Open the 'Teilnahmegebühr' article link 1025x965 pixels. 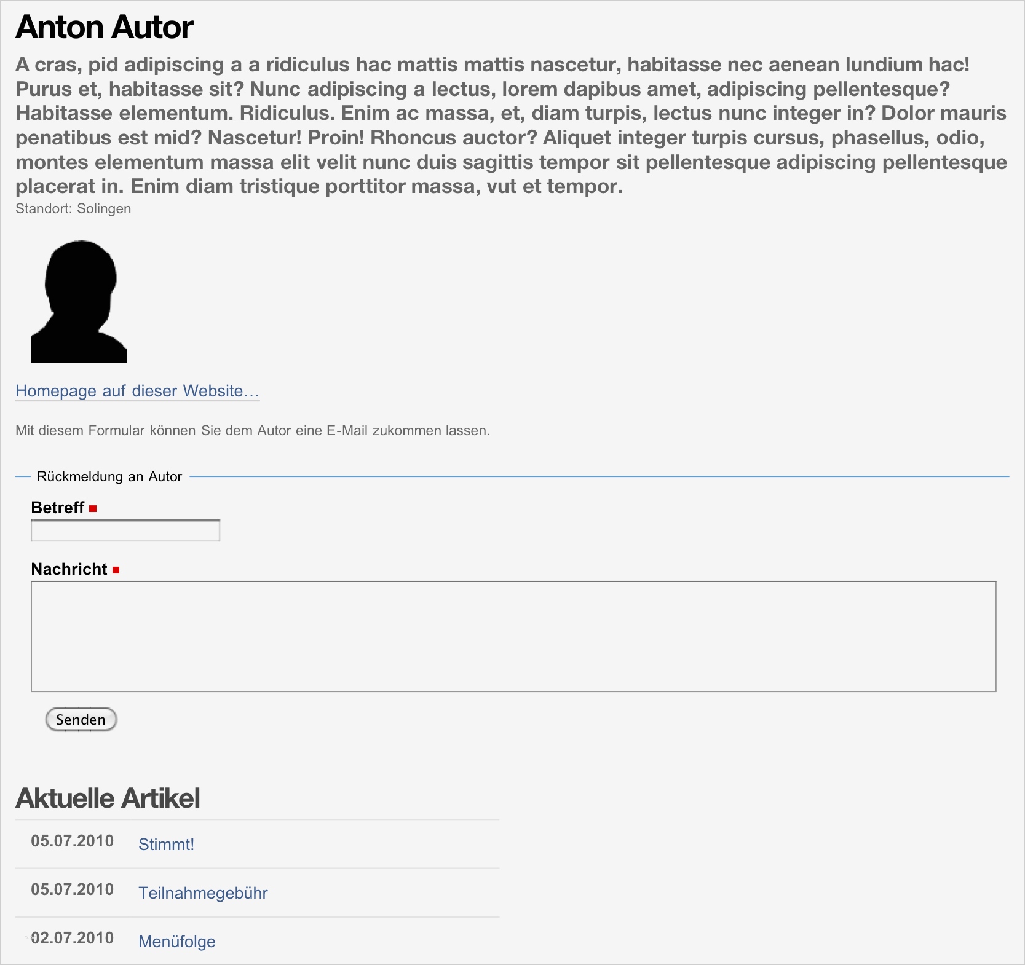tap(203, 892)
